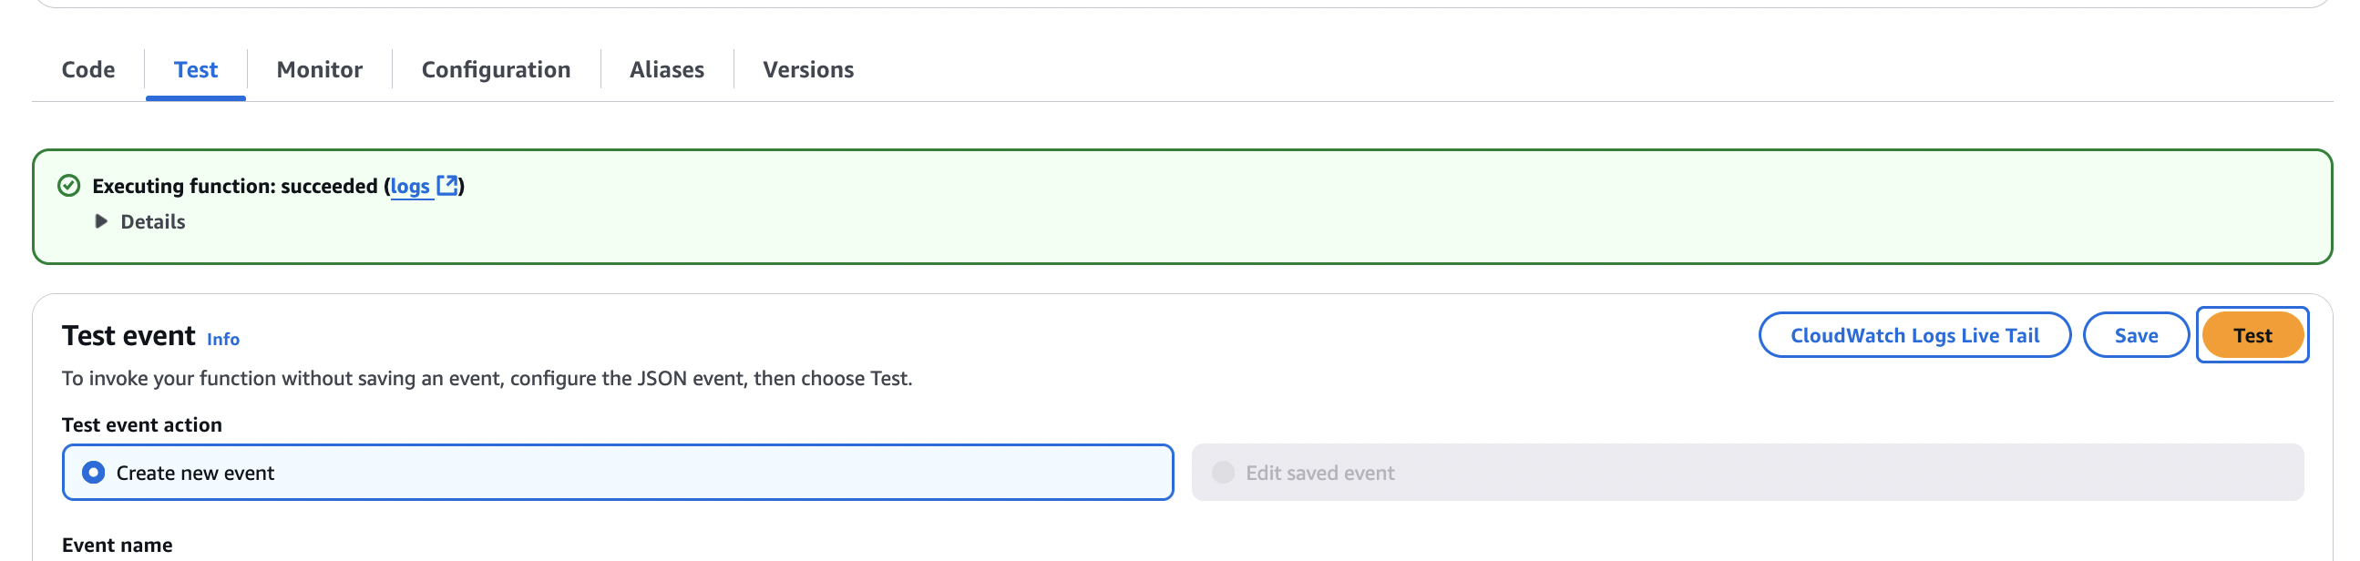2360x561 pixels.
Task: Open the Monitor tab
Action: pos(318,68)
